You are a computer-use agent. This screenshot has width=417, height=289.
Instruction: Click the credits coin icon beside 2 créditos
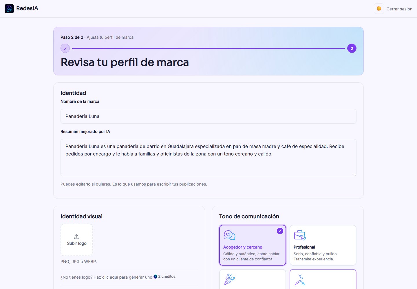click(x=155, y=277)
